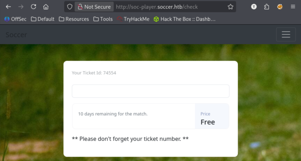Open the Tools bookmarks folder

[103, 19]
